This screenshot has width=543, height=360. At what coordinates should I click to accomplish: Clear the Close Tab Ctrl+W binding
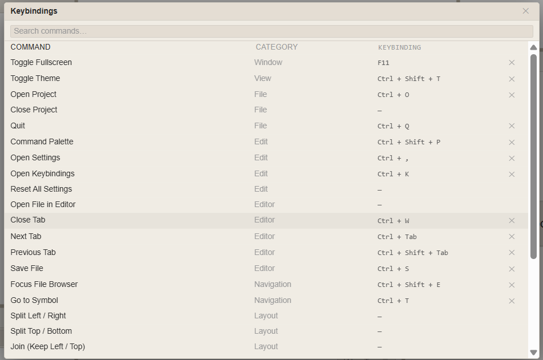point(512,221)
